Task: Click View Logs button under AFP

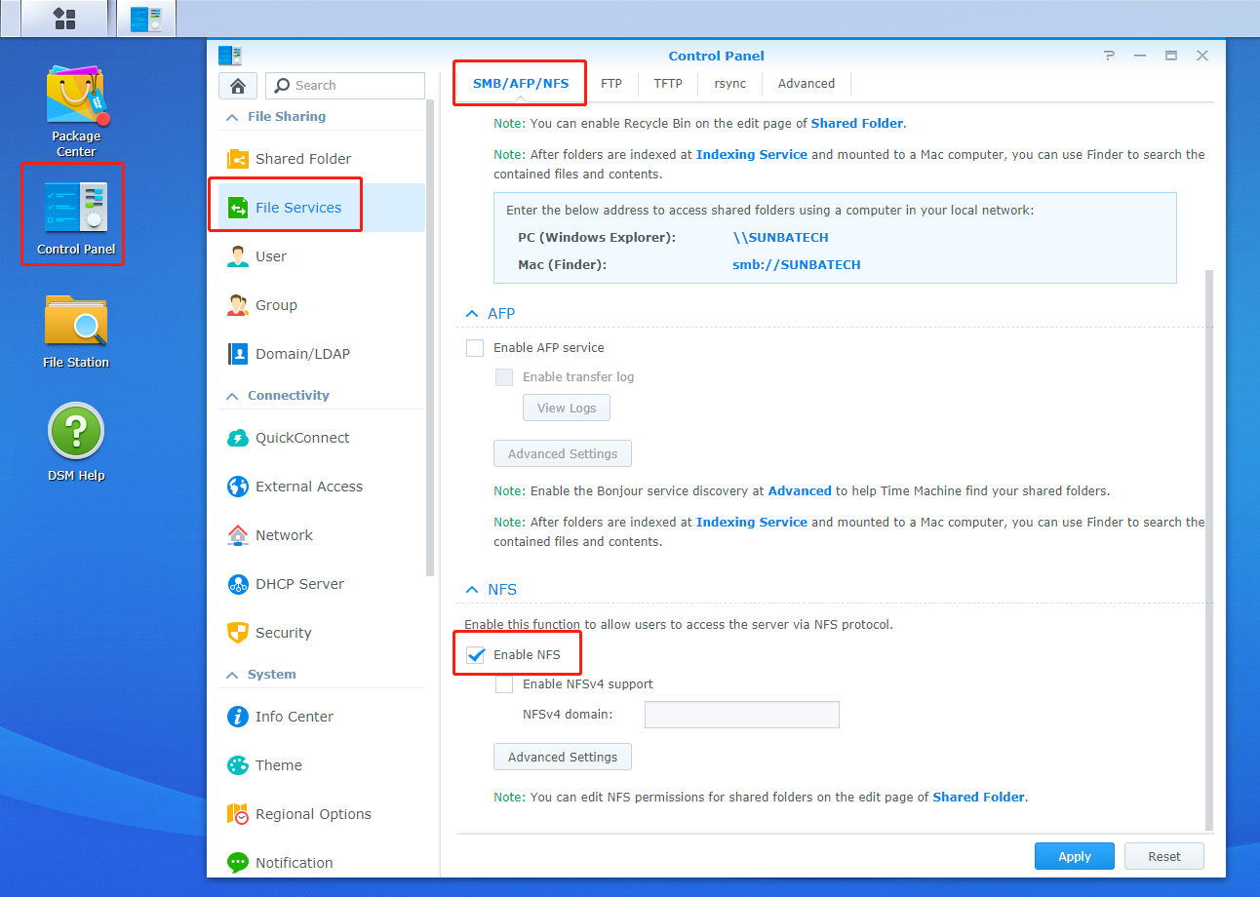Action: [567, 408]
